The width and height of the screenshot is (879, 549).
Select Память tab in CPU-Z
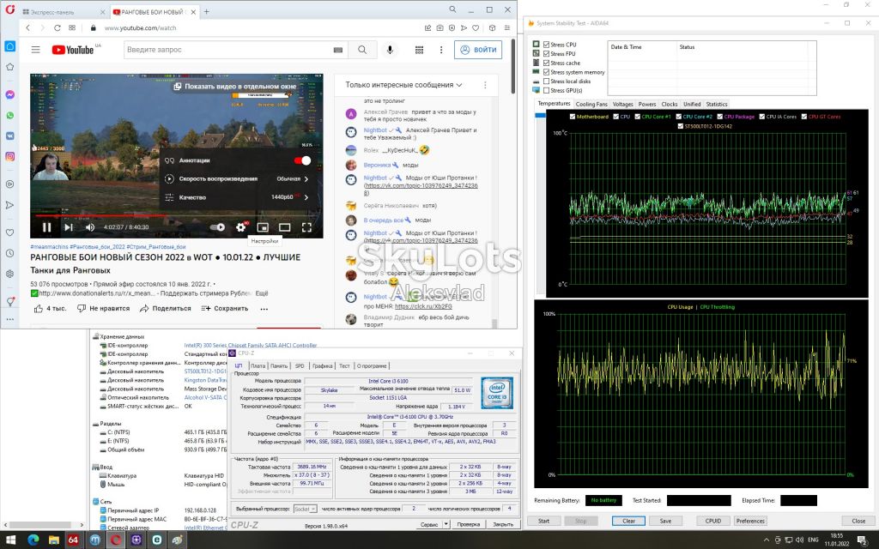point(279,365)
